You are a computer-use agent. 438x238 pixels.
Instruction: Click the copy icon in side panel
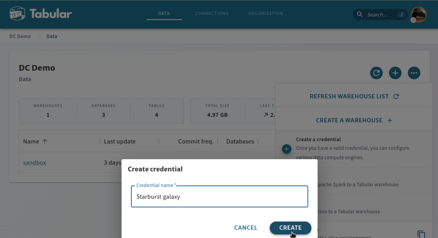click(421, 234)
